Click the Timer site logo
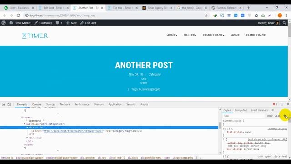 pos(35,36)
